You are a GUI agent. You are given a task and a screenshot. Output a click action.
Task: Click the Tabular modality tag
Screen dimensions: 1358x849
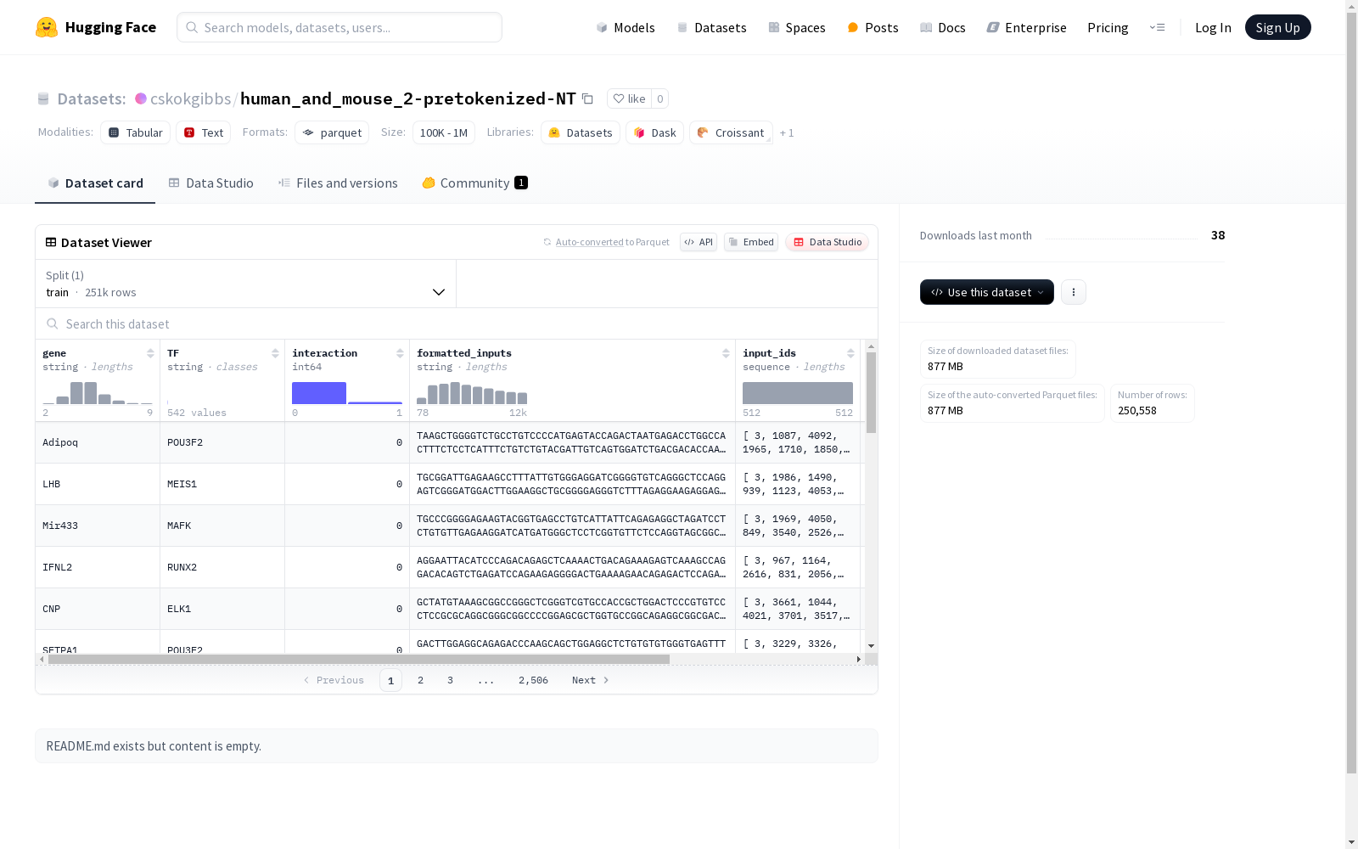136,132
